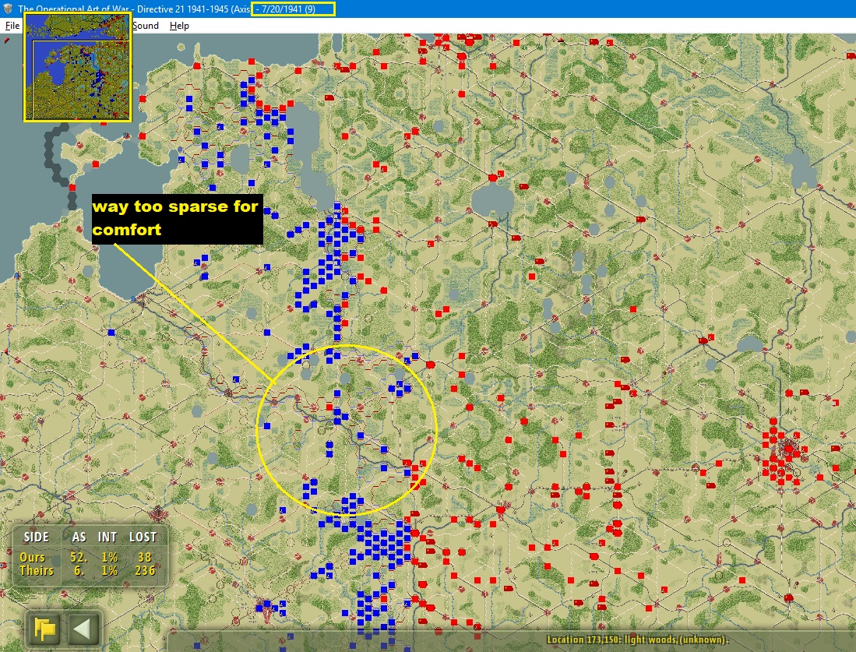
Task: Click the 'Theirs' row label
Action: coord(37,571)
